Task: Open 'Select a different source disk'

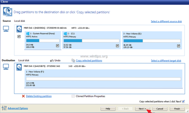Action: [x=166, y=22]
